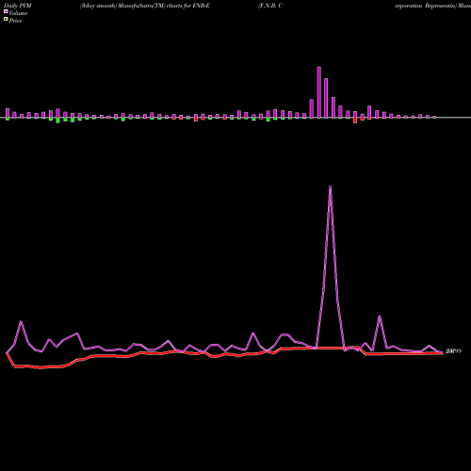Click '(3day smooth) MunafaSutra(TM) charts for FNB-E' heading
This screenshot has width=471, height=471.
coord(145,6)
